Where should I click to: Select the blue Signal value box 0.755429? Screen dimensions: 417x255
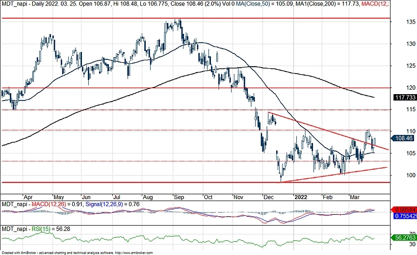[405, 215]
